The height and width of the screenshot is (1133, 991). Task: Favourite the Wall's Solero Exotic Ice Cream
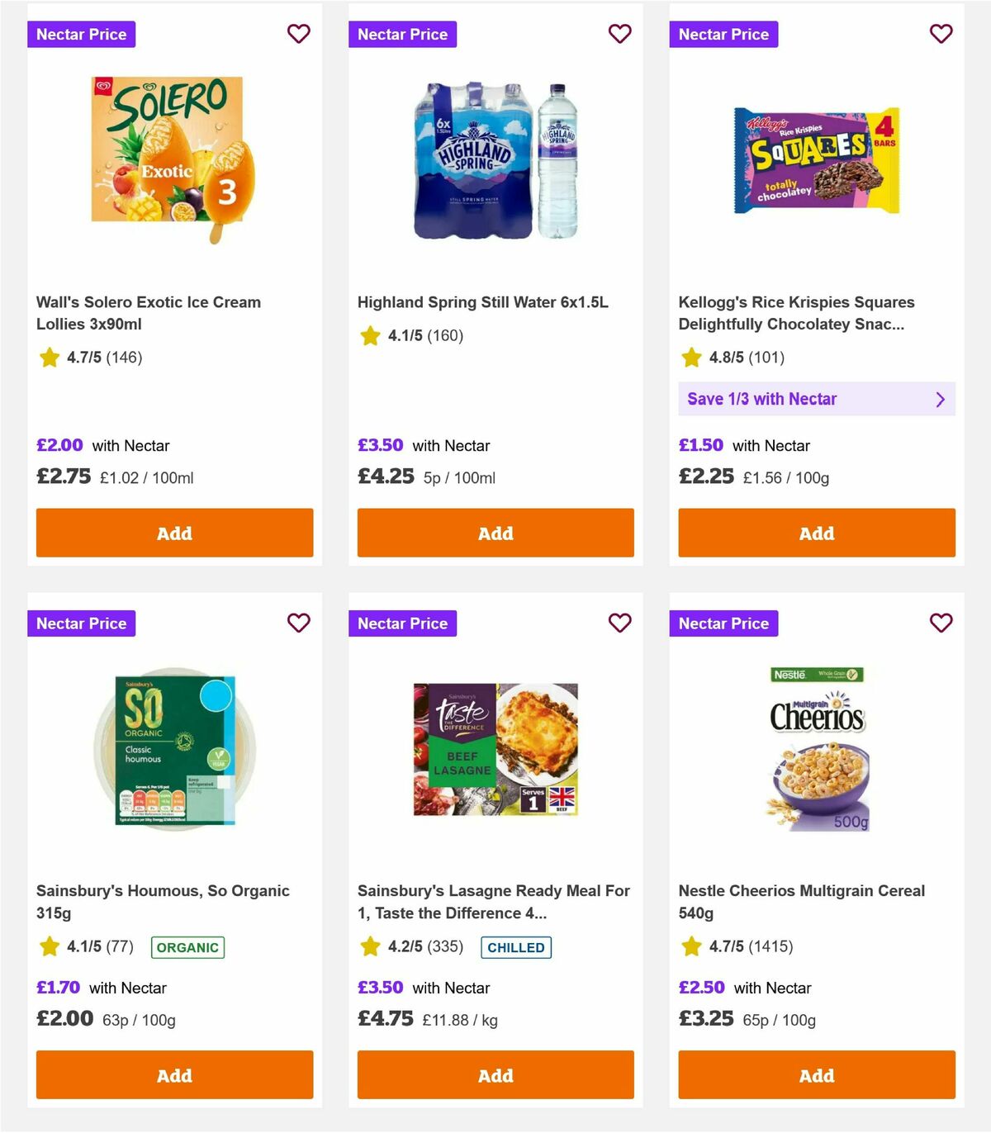[299, 34]
